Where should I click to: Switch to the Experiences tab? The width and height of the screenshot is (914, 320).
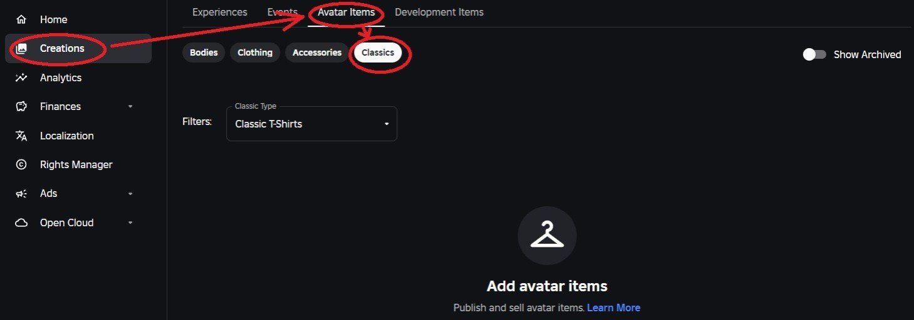(219, 12)
